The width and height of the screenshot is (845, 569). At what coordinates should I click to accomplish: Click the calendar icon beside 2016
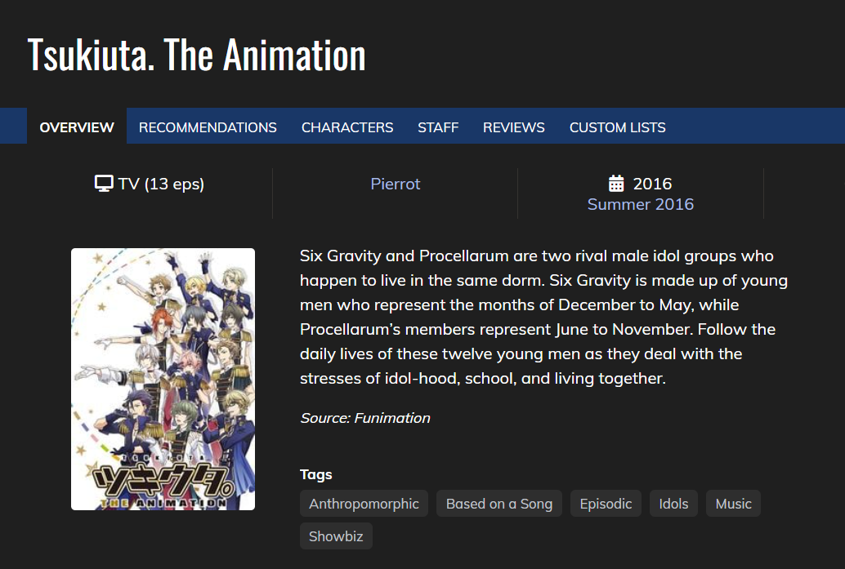click(617, 184)
